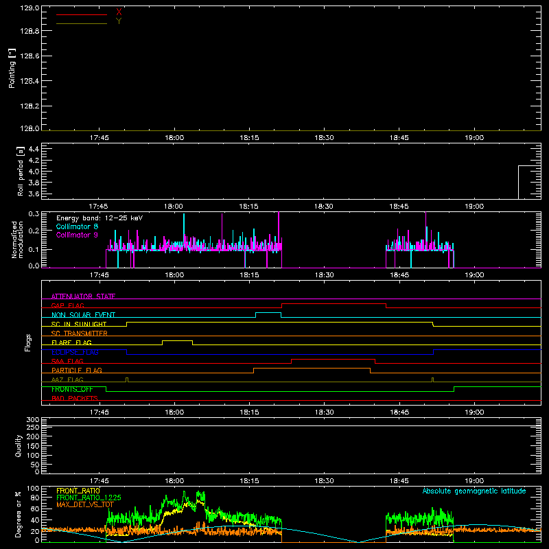Image resolution: width=549 pixels, height=549 pixels.
Task: Click the 129.0 tick label on Pointing axis
Action: [x=30, y=8]
